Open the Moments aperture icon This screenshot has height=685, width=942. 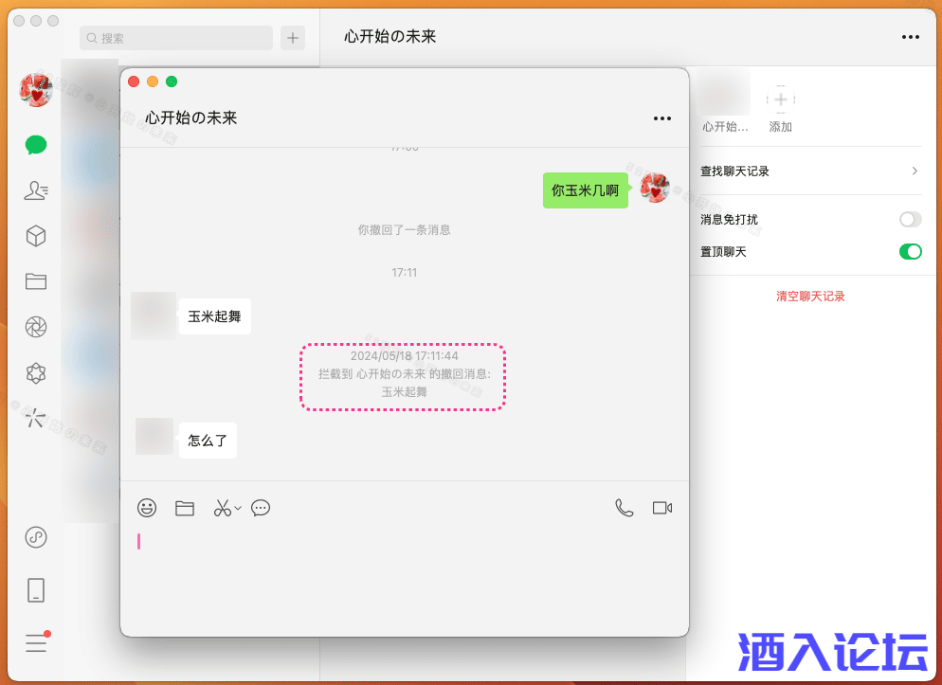(x=36, y=328)
